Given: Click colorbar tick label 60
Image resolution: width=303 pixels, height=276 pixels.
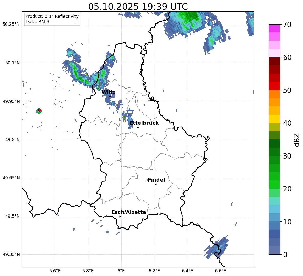Looking at the screenshot, I should pos(287,57).
